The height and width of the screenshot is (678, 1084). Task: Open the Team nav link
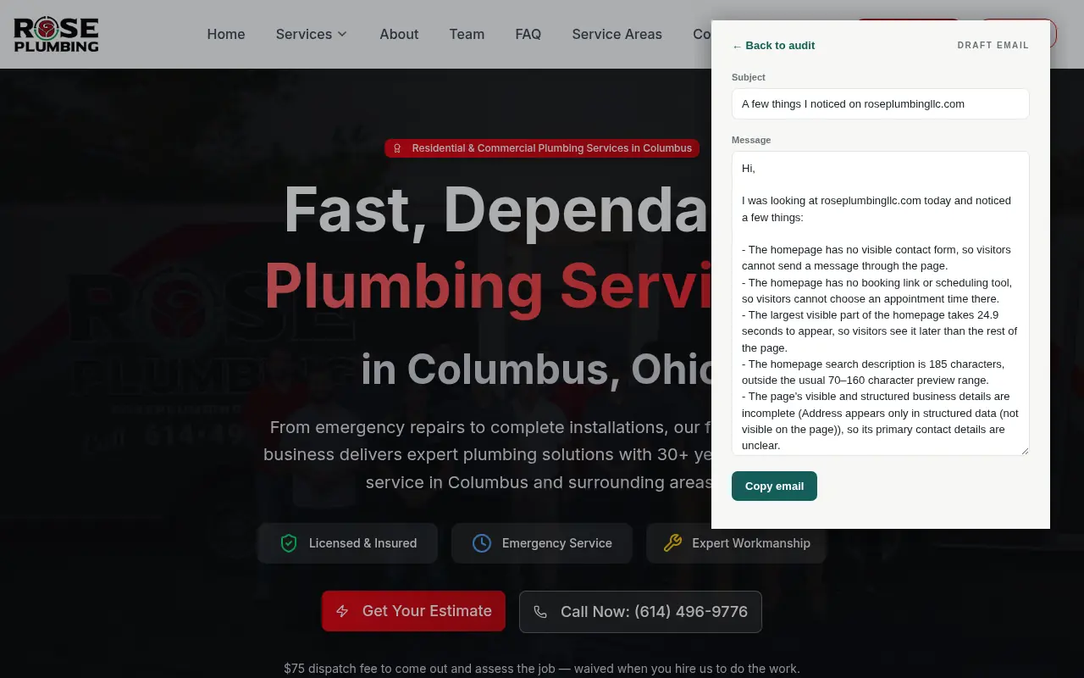tap(467, 34)
